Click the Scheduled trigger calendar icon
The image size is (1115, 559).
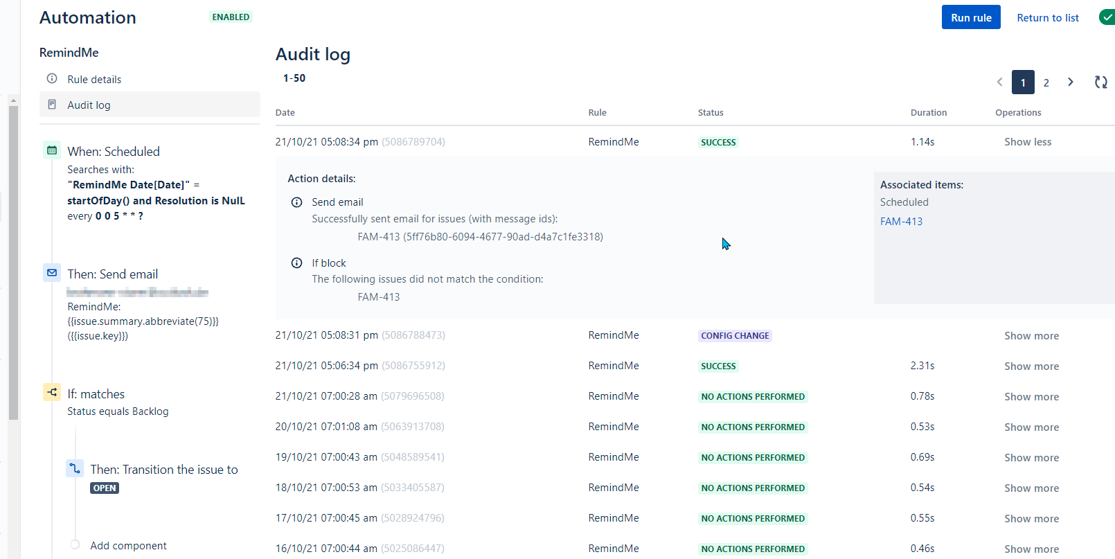point(52,150)
